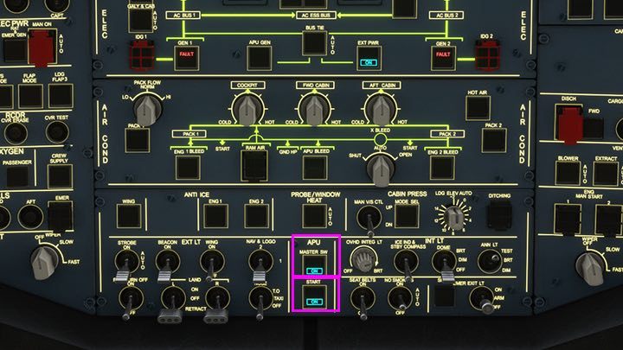Viewport: 623px width, 350px height.
Task: Click the APU BLEED pushbutton
Action: 321,162
